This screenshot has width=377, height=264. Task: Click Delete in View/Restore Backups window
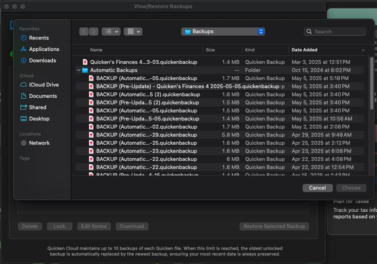(x=30, y=226)
